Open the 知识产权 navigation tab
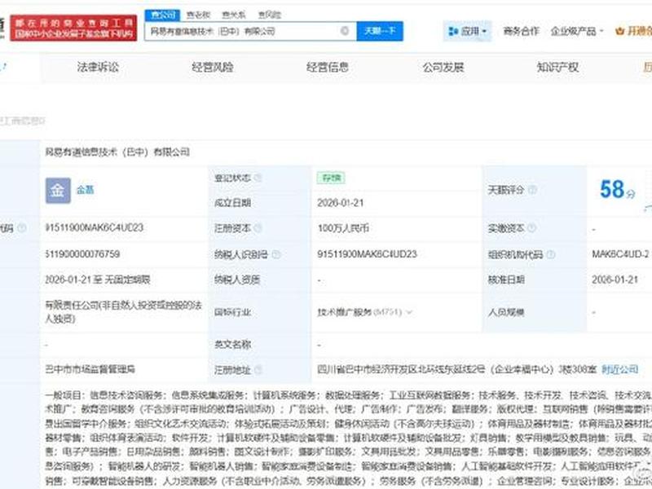 tap(557, 67)
